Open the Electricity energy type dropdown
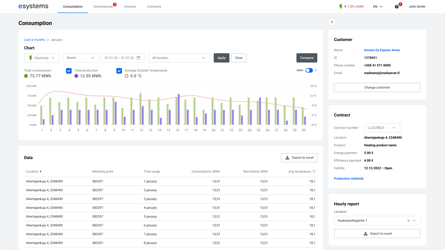Screen dimensions: 445x250 (42, 58)
